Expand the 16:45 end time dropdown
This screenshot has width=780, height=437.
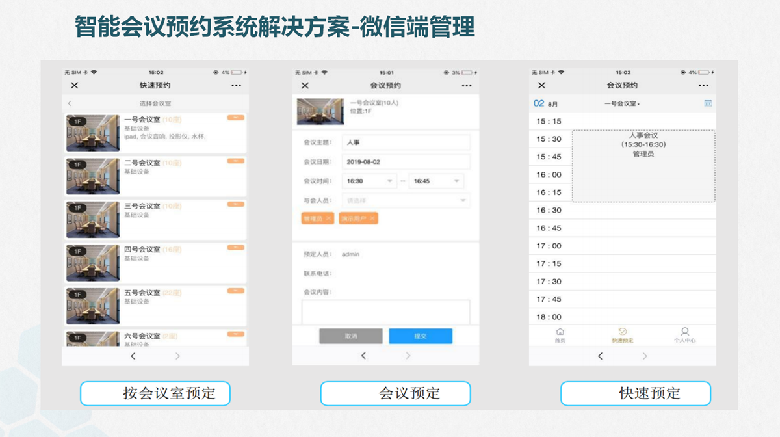coord(436,181)
